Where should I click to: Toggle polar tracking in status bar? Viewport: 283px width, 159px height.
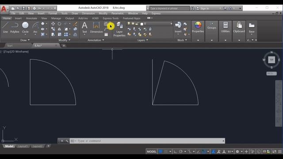(x=181, y=151)
